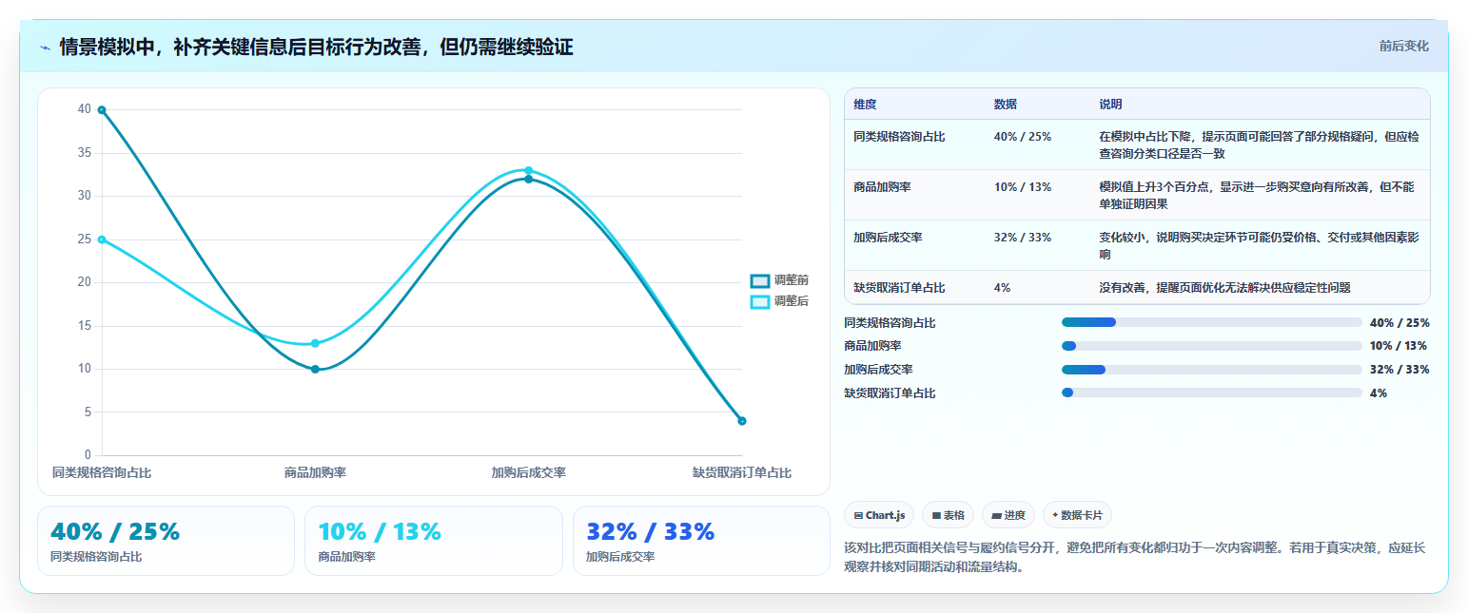Image resolution: width=1468 pixels, height=613 pixels.
Task: Click the y-axis tick label 0
Action: (88, 455)
